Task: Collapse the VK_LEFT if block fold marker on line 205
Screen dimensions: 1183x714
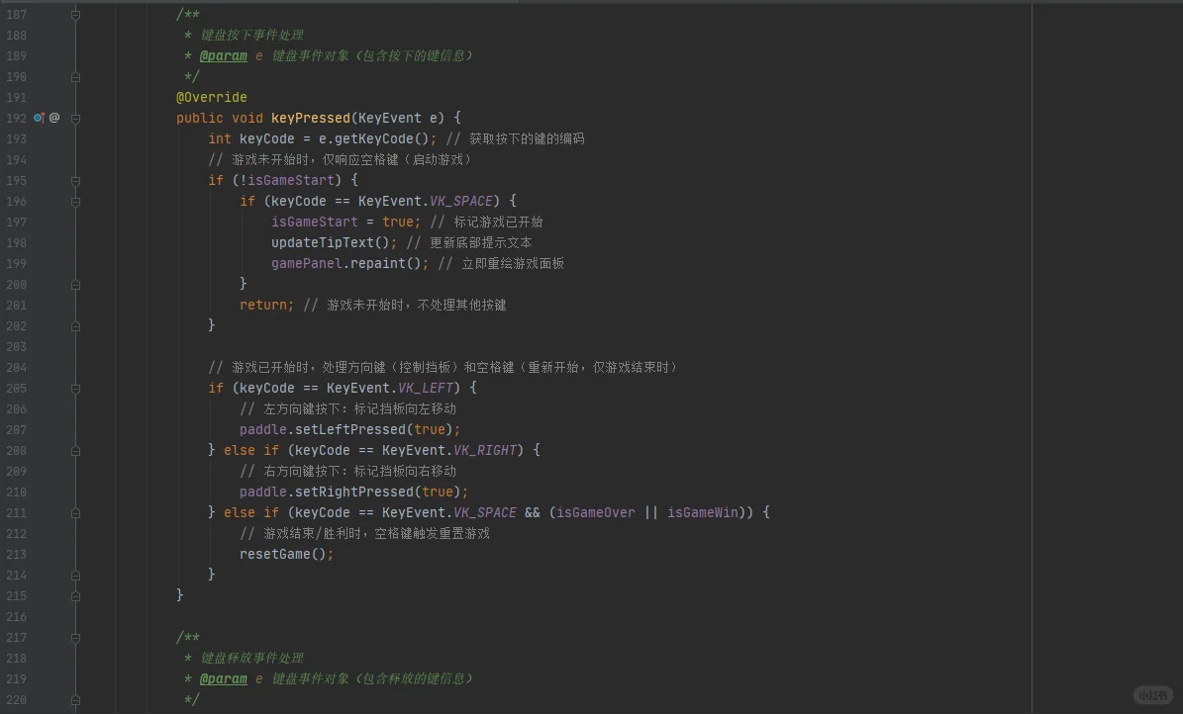Action: pos(74,388)
